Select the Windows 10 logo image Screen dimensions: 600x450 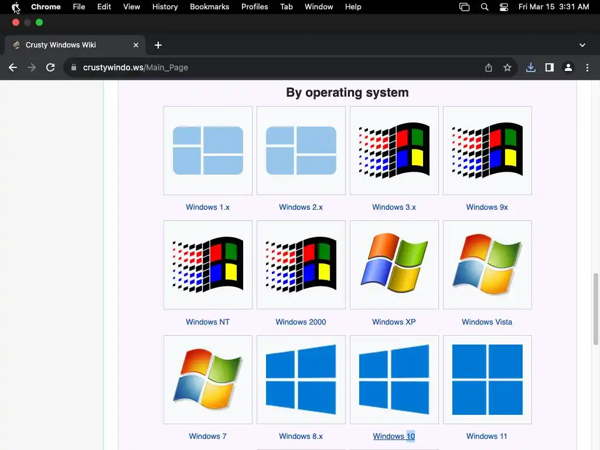pyautogui.click(x=394, y=380)
